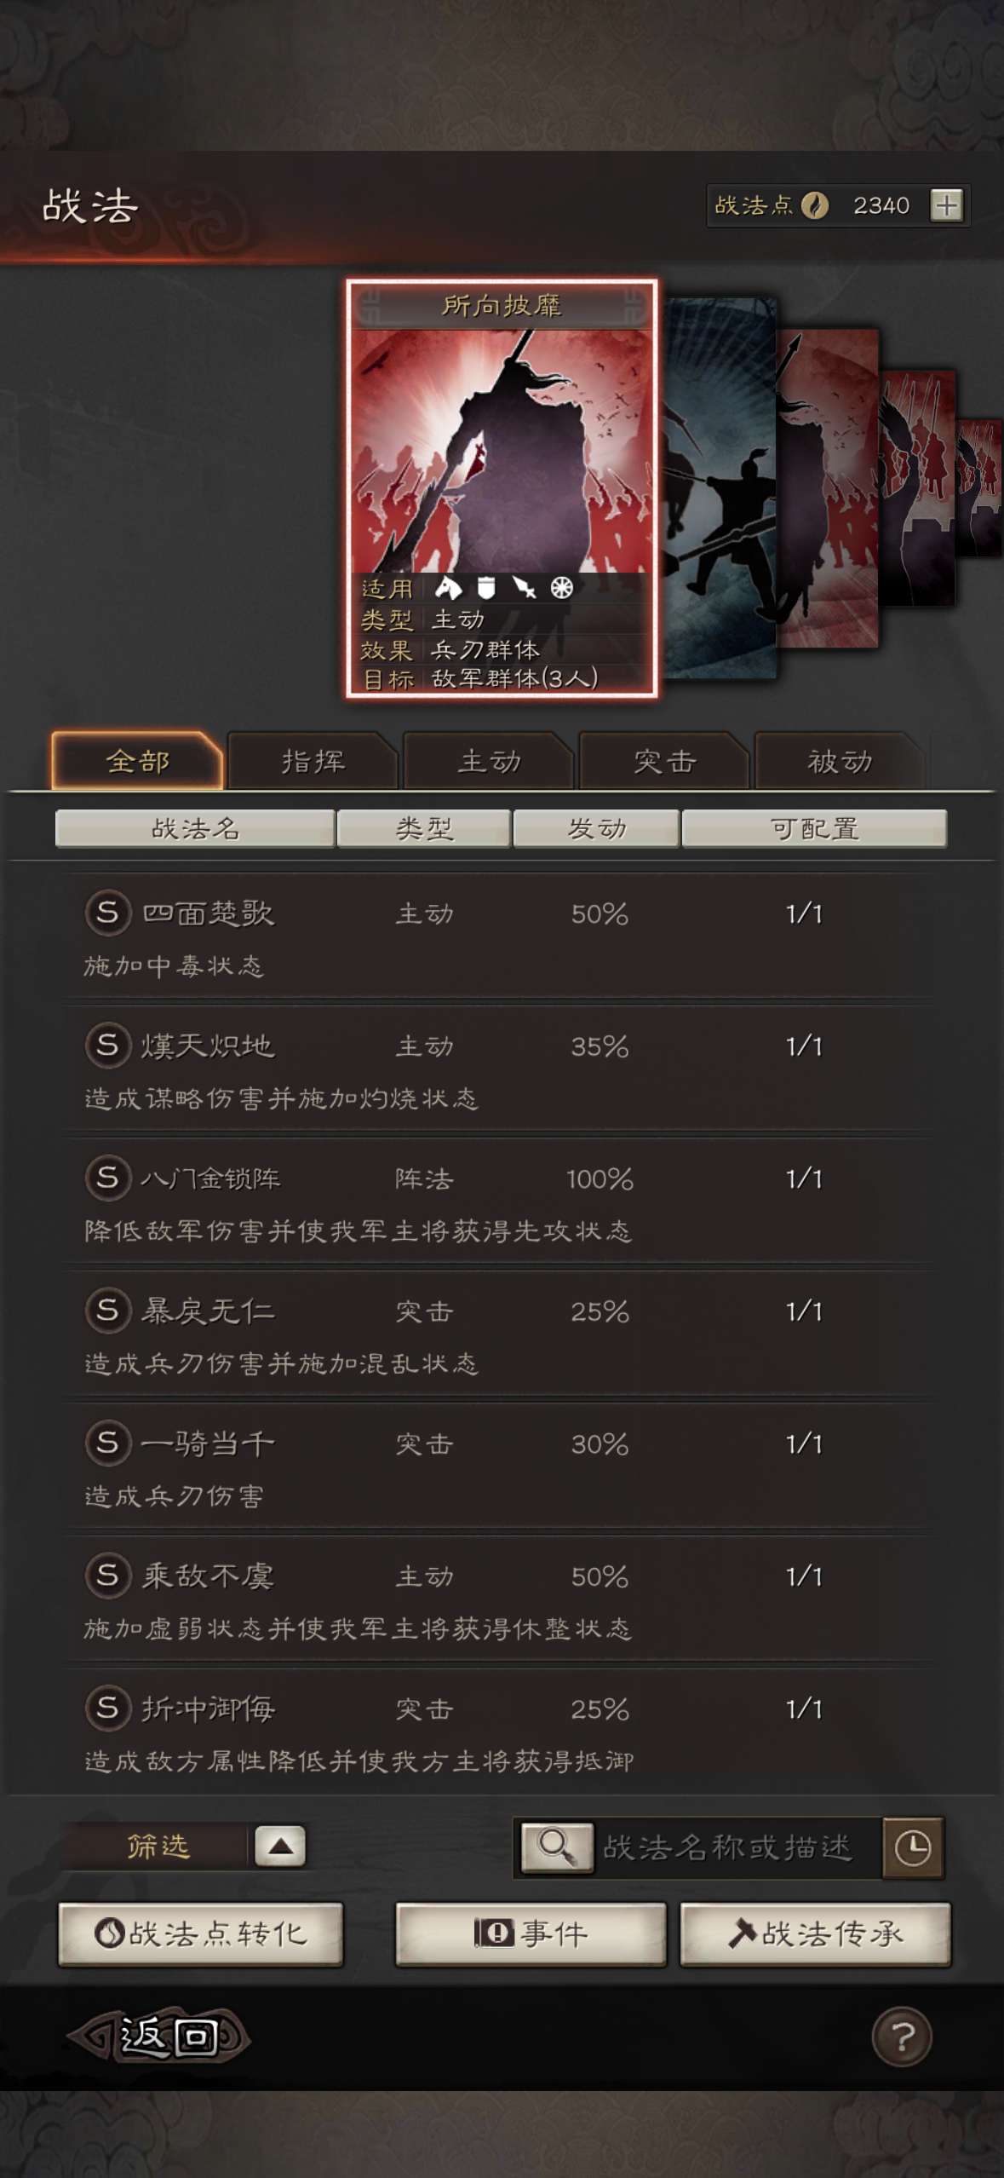
Task: Open the question mark help icon
Action: click(x=902, y=2037)
